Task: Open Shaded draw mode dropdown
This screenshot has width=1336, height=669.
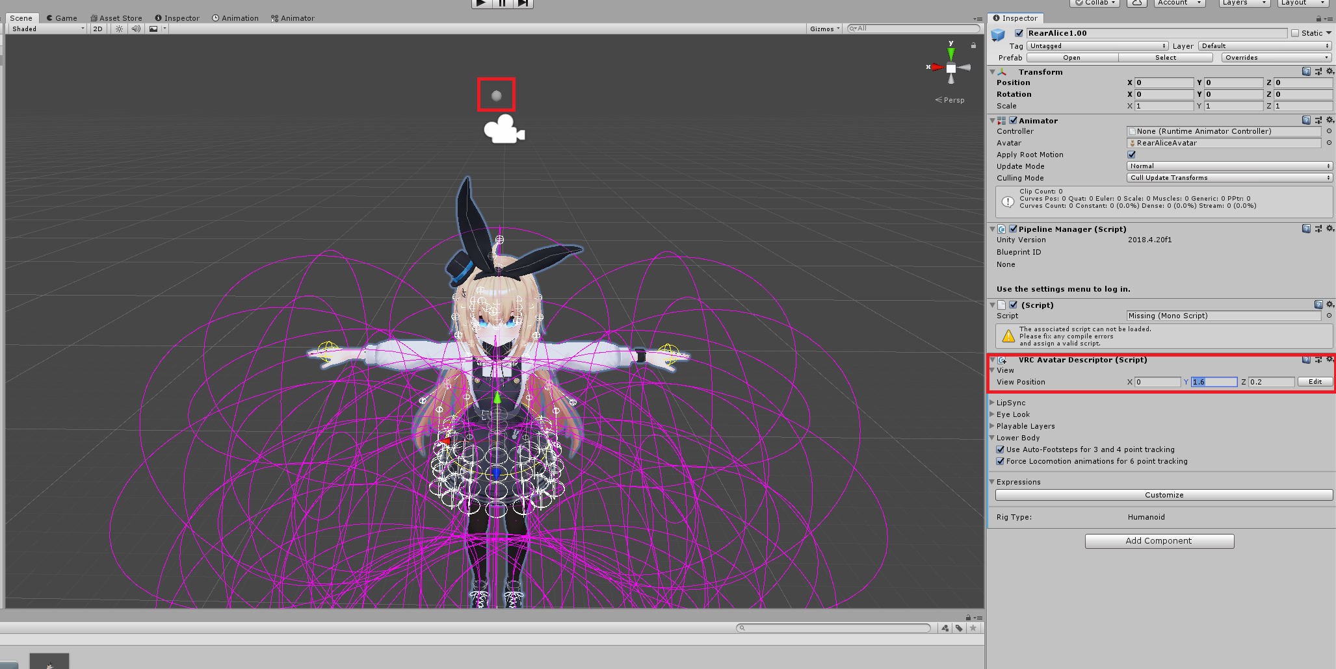Action: [x=48, y=29]
